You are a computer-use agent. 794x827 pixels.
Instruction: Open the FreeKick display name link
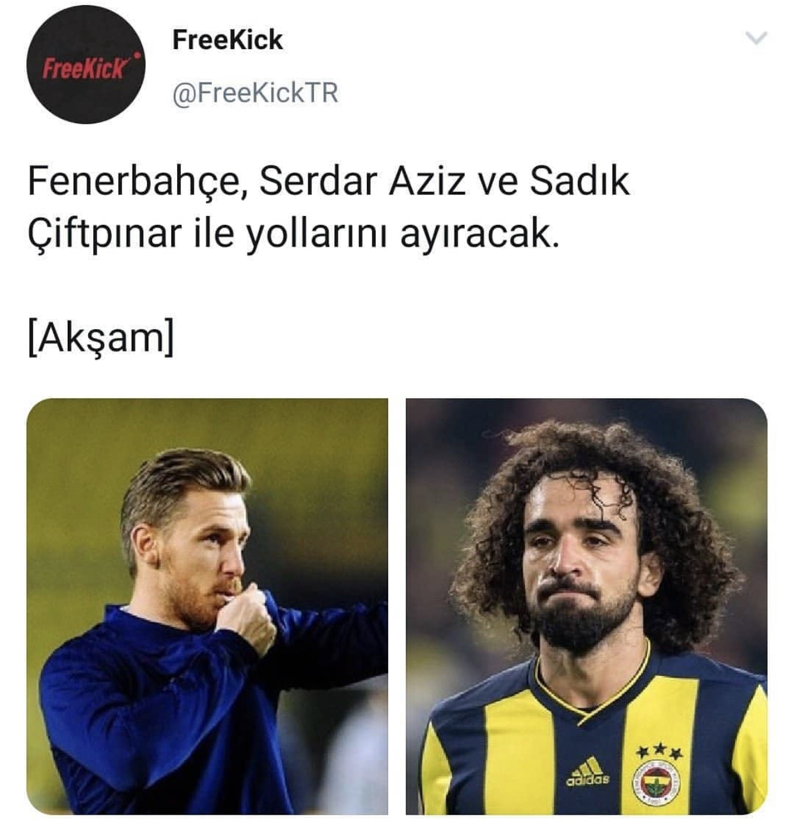click(228, 40)
